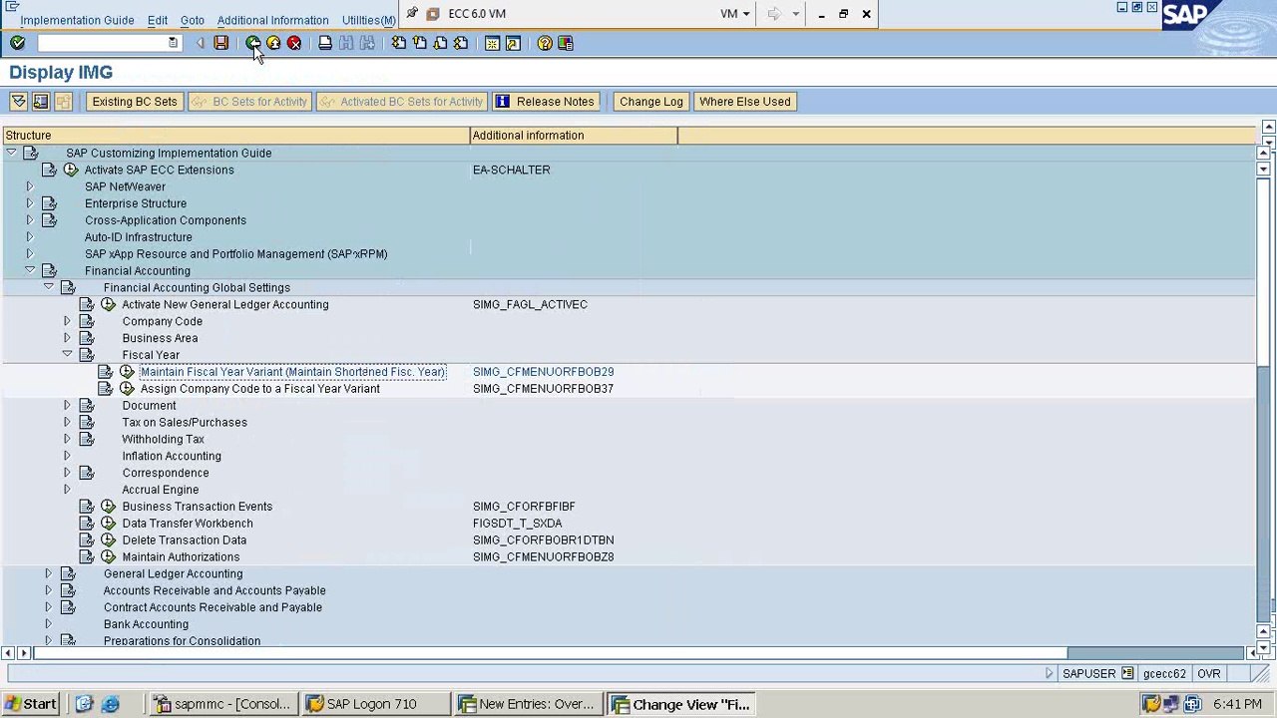This screenshot has height=718, width=1277.
Task: Expand the Company Code node
Action: coord(67,321)
